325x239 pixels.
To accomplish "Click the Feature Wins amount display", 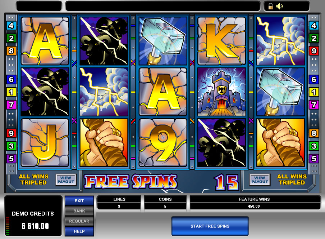I will pyautogui.click(x=254, y=206).
